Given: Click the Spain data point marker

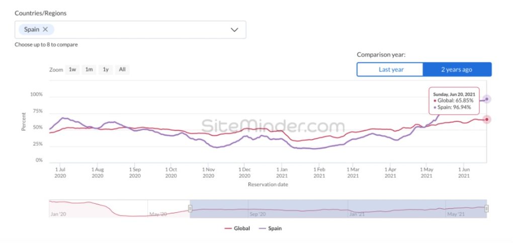Looking at the screenshot, I should coord(487,99).
